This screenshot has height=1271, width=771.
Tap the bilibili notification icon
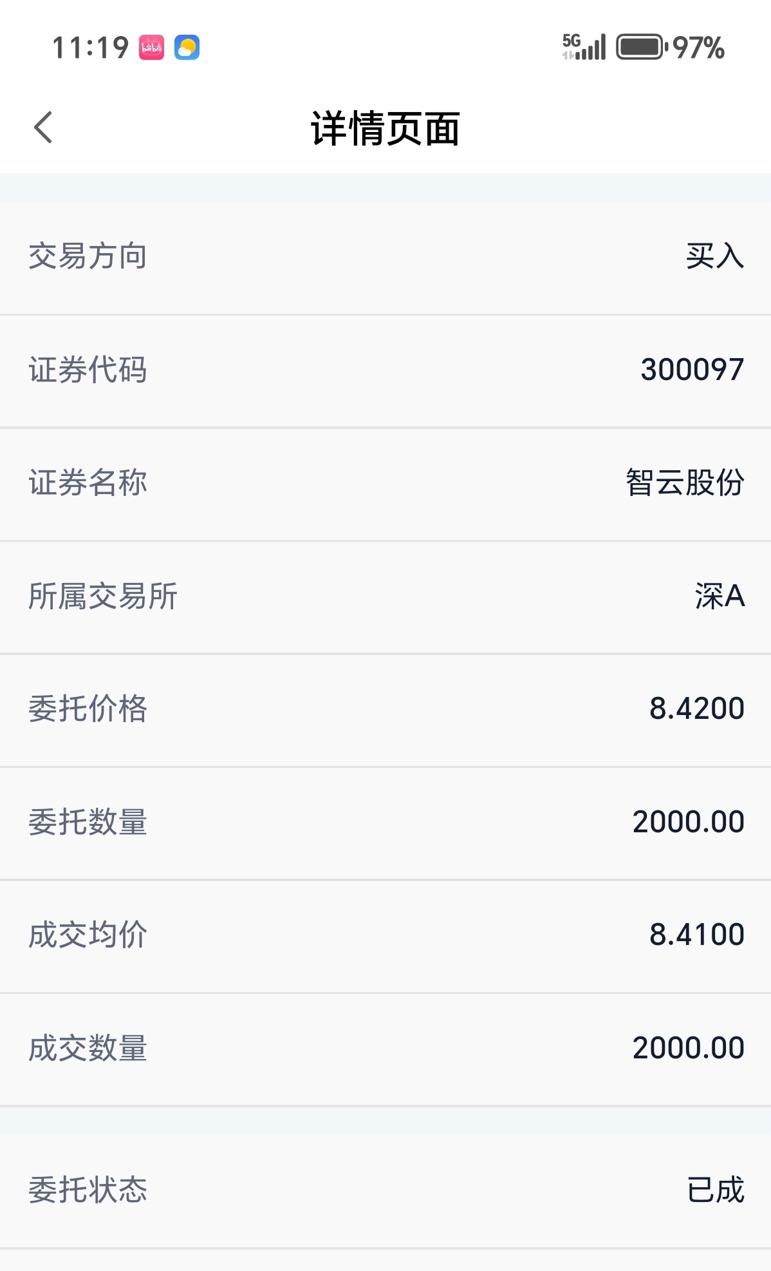(x=152, y=48)
